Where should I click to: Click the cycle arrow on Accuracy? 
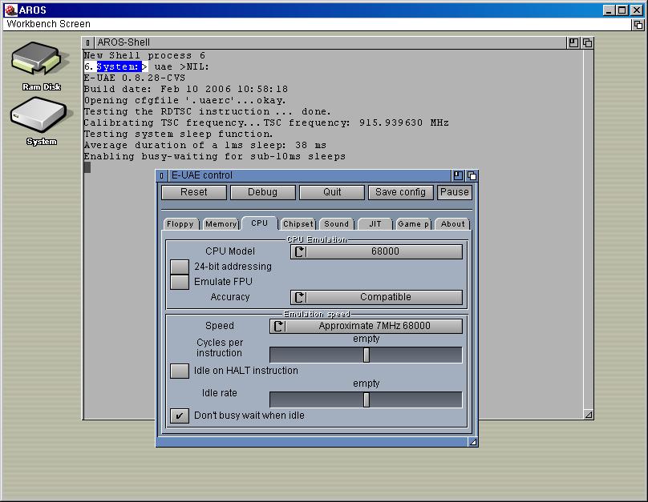(x=300, y=297)
